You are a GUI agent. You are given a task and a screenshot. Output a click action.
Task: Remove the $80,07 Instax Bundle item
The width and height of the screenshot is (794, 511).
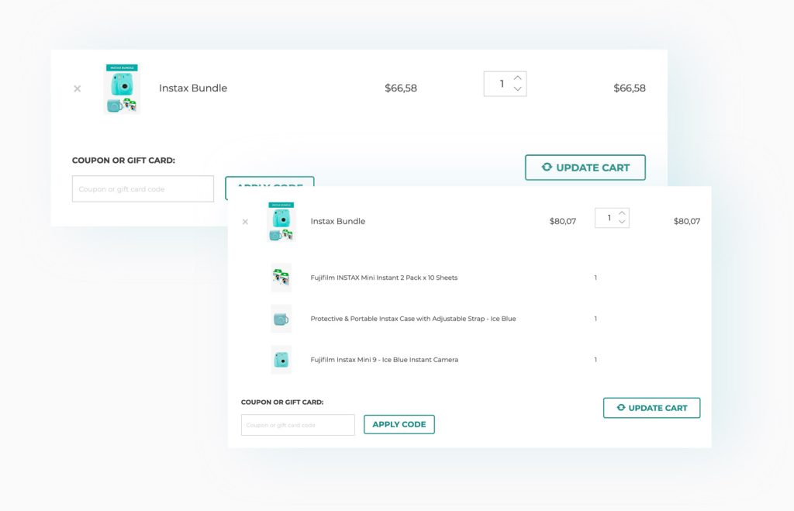(245, 221)
